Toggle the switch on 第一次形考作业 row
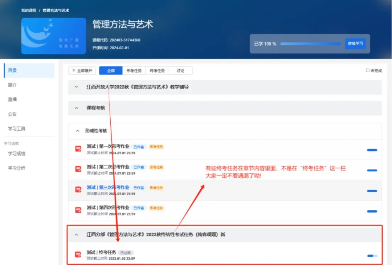Viewport: 392px width, 265px height. (372, 149)
